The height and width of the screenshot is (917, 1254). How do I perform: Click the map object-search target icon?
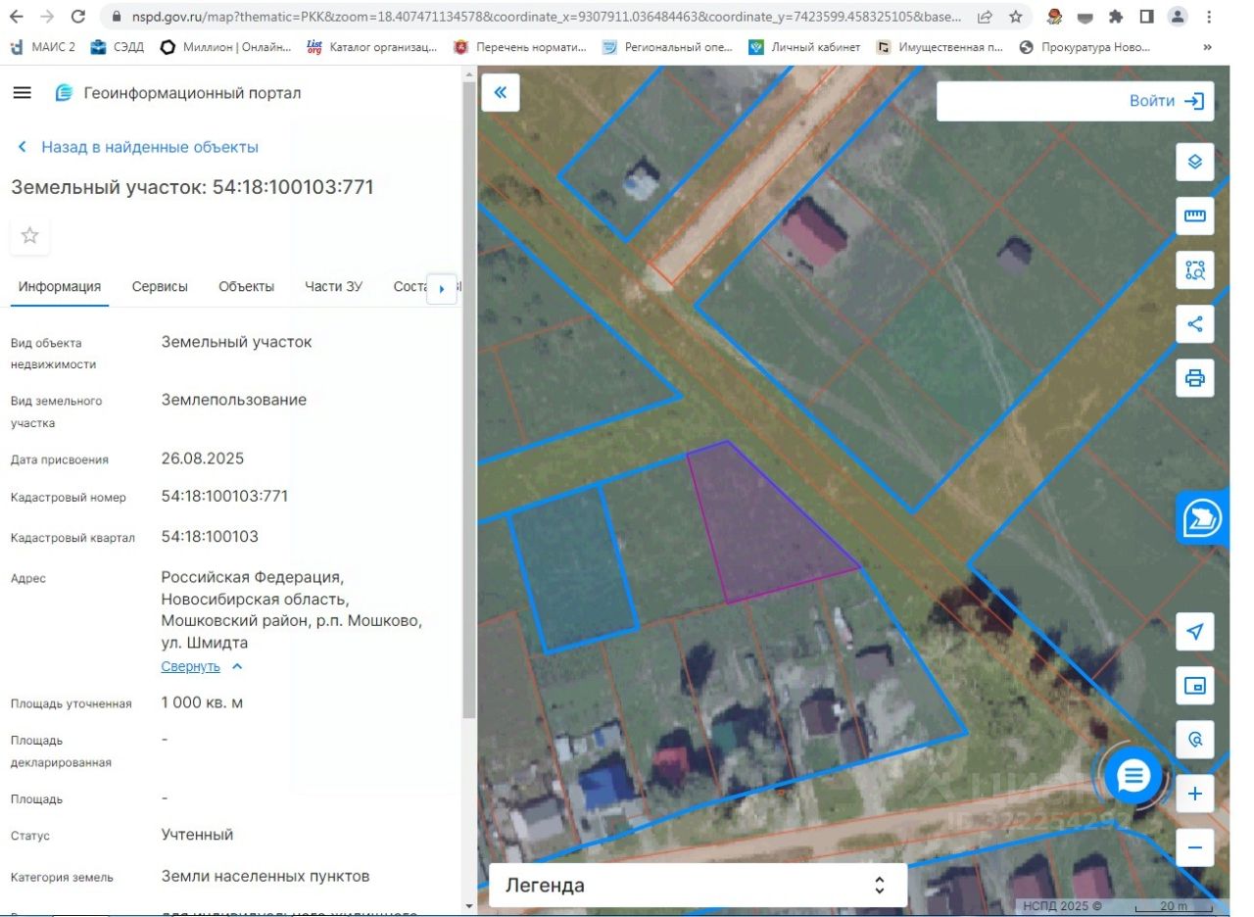point(1195,740)
